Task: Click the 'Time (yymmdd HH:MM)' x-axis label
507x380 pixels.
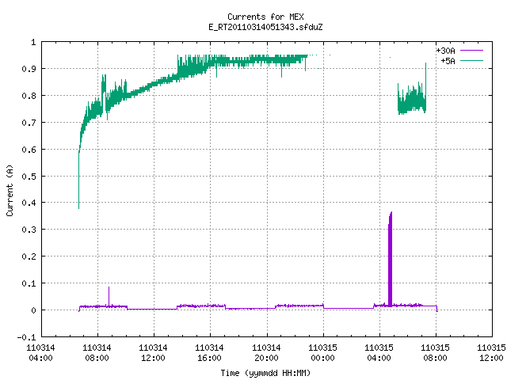Action: coord(265,373)
